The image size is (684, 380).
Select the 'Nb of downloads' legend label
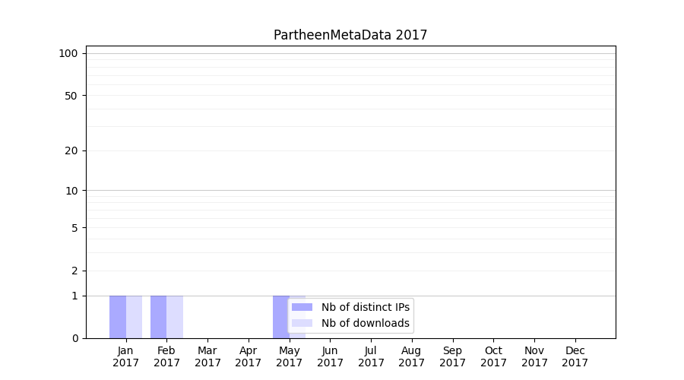pyautogui.click(x=365, y=323)
